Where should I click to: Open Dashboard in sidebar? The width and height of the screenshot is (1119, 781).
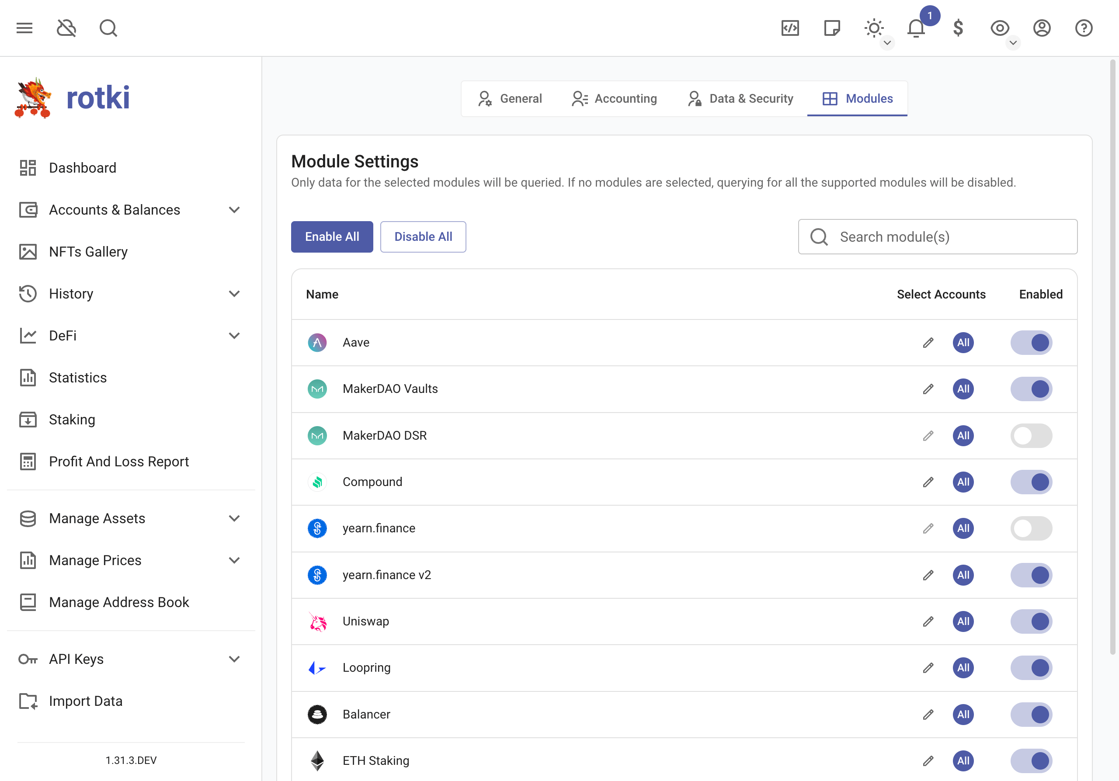pos(131,168)
